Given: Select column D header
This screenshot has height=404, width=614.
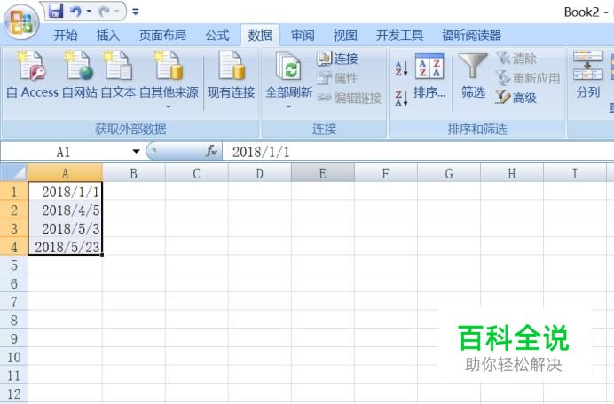Looking at the screenshot, I should [x=260, y=173].
